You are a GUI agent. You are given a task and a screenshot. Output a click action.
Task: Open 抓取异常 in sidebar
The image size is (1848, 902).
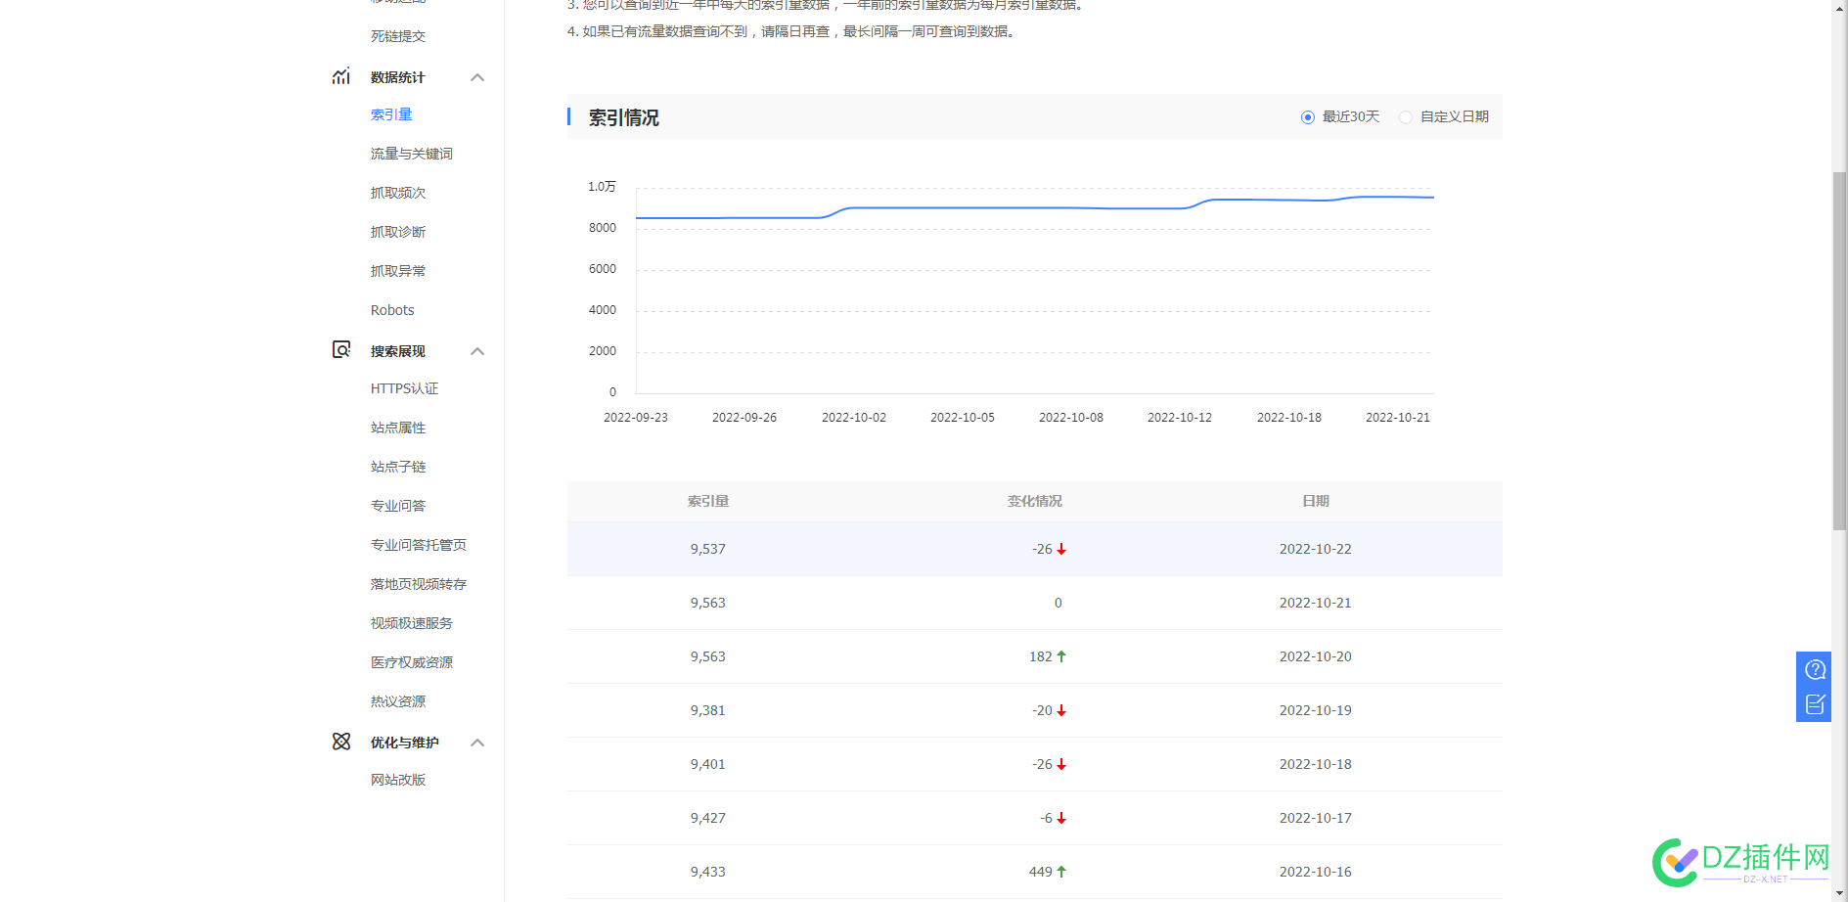click(398, 271)
